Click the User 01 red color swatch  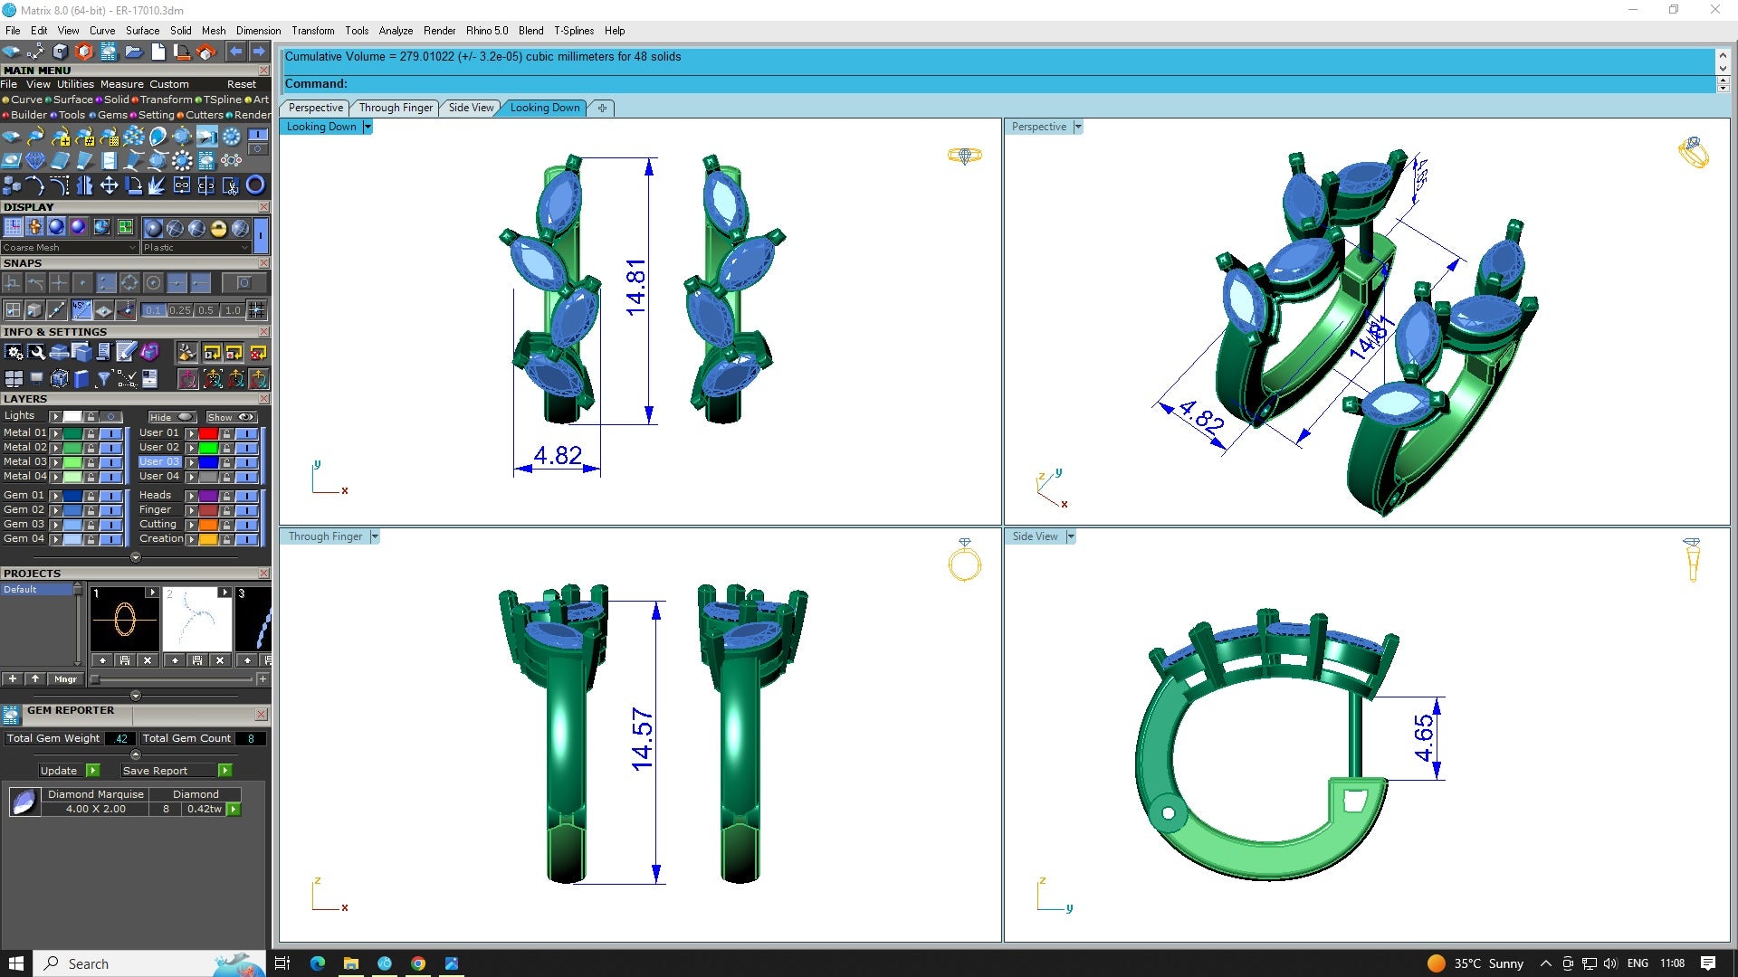(208, 433)
